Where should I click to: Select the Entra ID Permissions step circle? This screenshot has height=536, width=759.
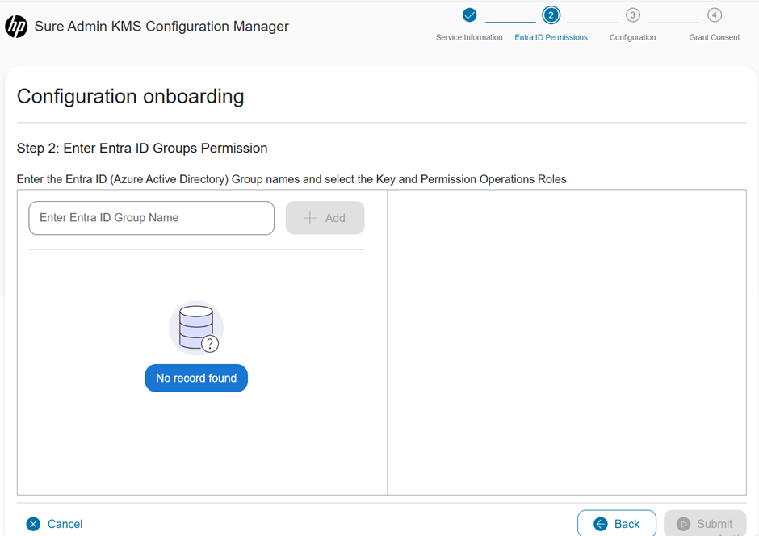click(x=551, y=14)
